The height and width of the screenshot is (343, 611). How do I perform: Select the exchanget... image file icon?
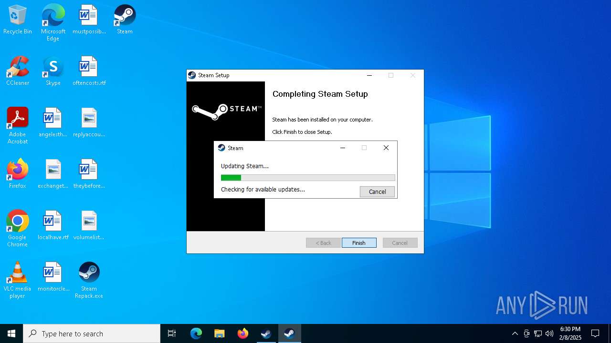53,174
